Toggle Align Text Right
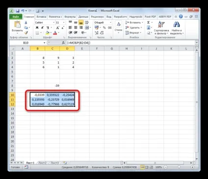The image size is (208, 179). (x=81, y=27)
